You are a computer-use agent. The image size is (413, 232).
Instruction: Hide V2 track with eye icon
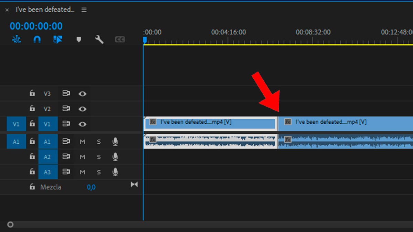[x=82, y=109]
